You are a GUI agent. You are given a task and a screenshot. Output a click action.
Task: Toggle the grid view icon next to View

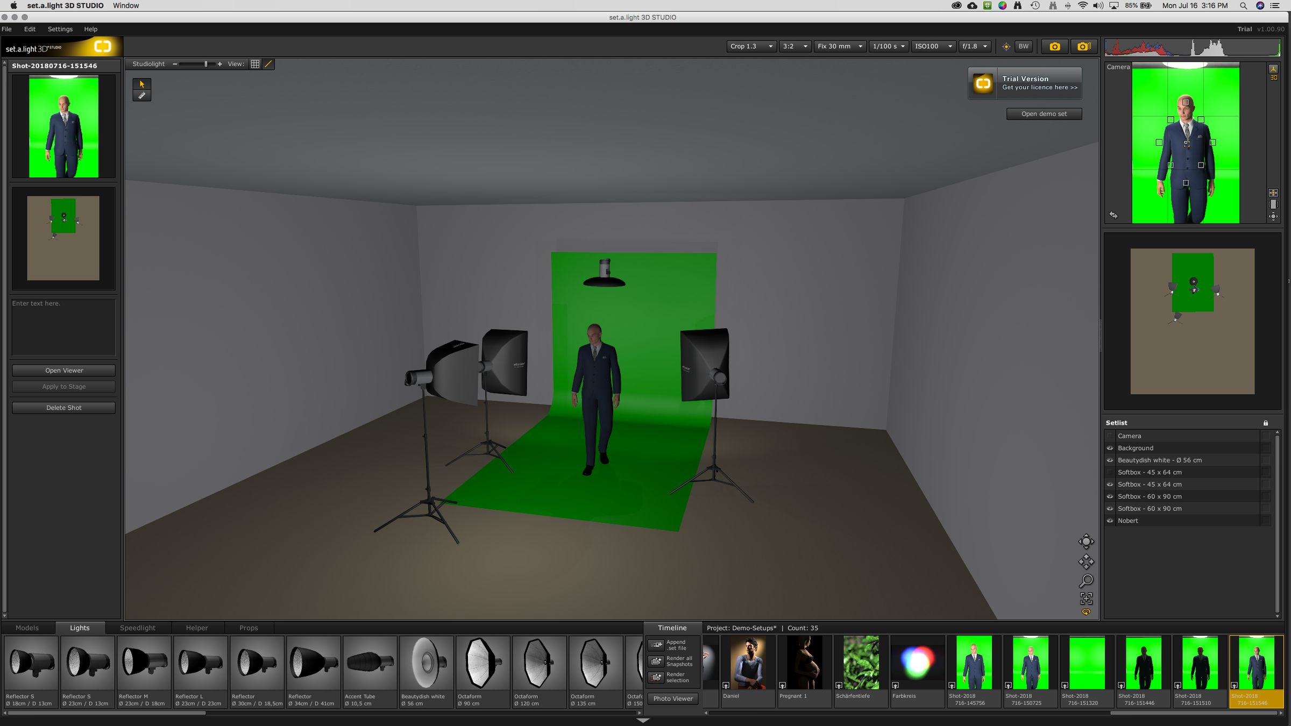coord(254,64)
